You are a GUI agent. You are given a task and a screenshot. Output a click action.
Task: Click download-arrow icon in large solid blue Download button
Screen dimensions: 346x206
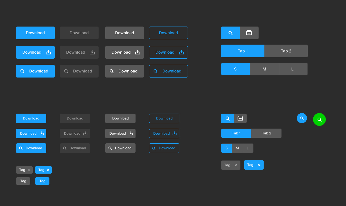click(x=48, y=52)
